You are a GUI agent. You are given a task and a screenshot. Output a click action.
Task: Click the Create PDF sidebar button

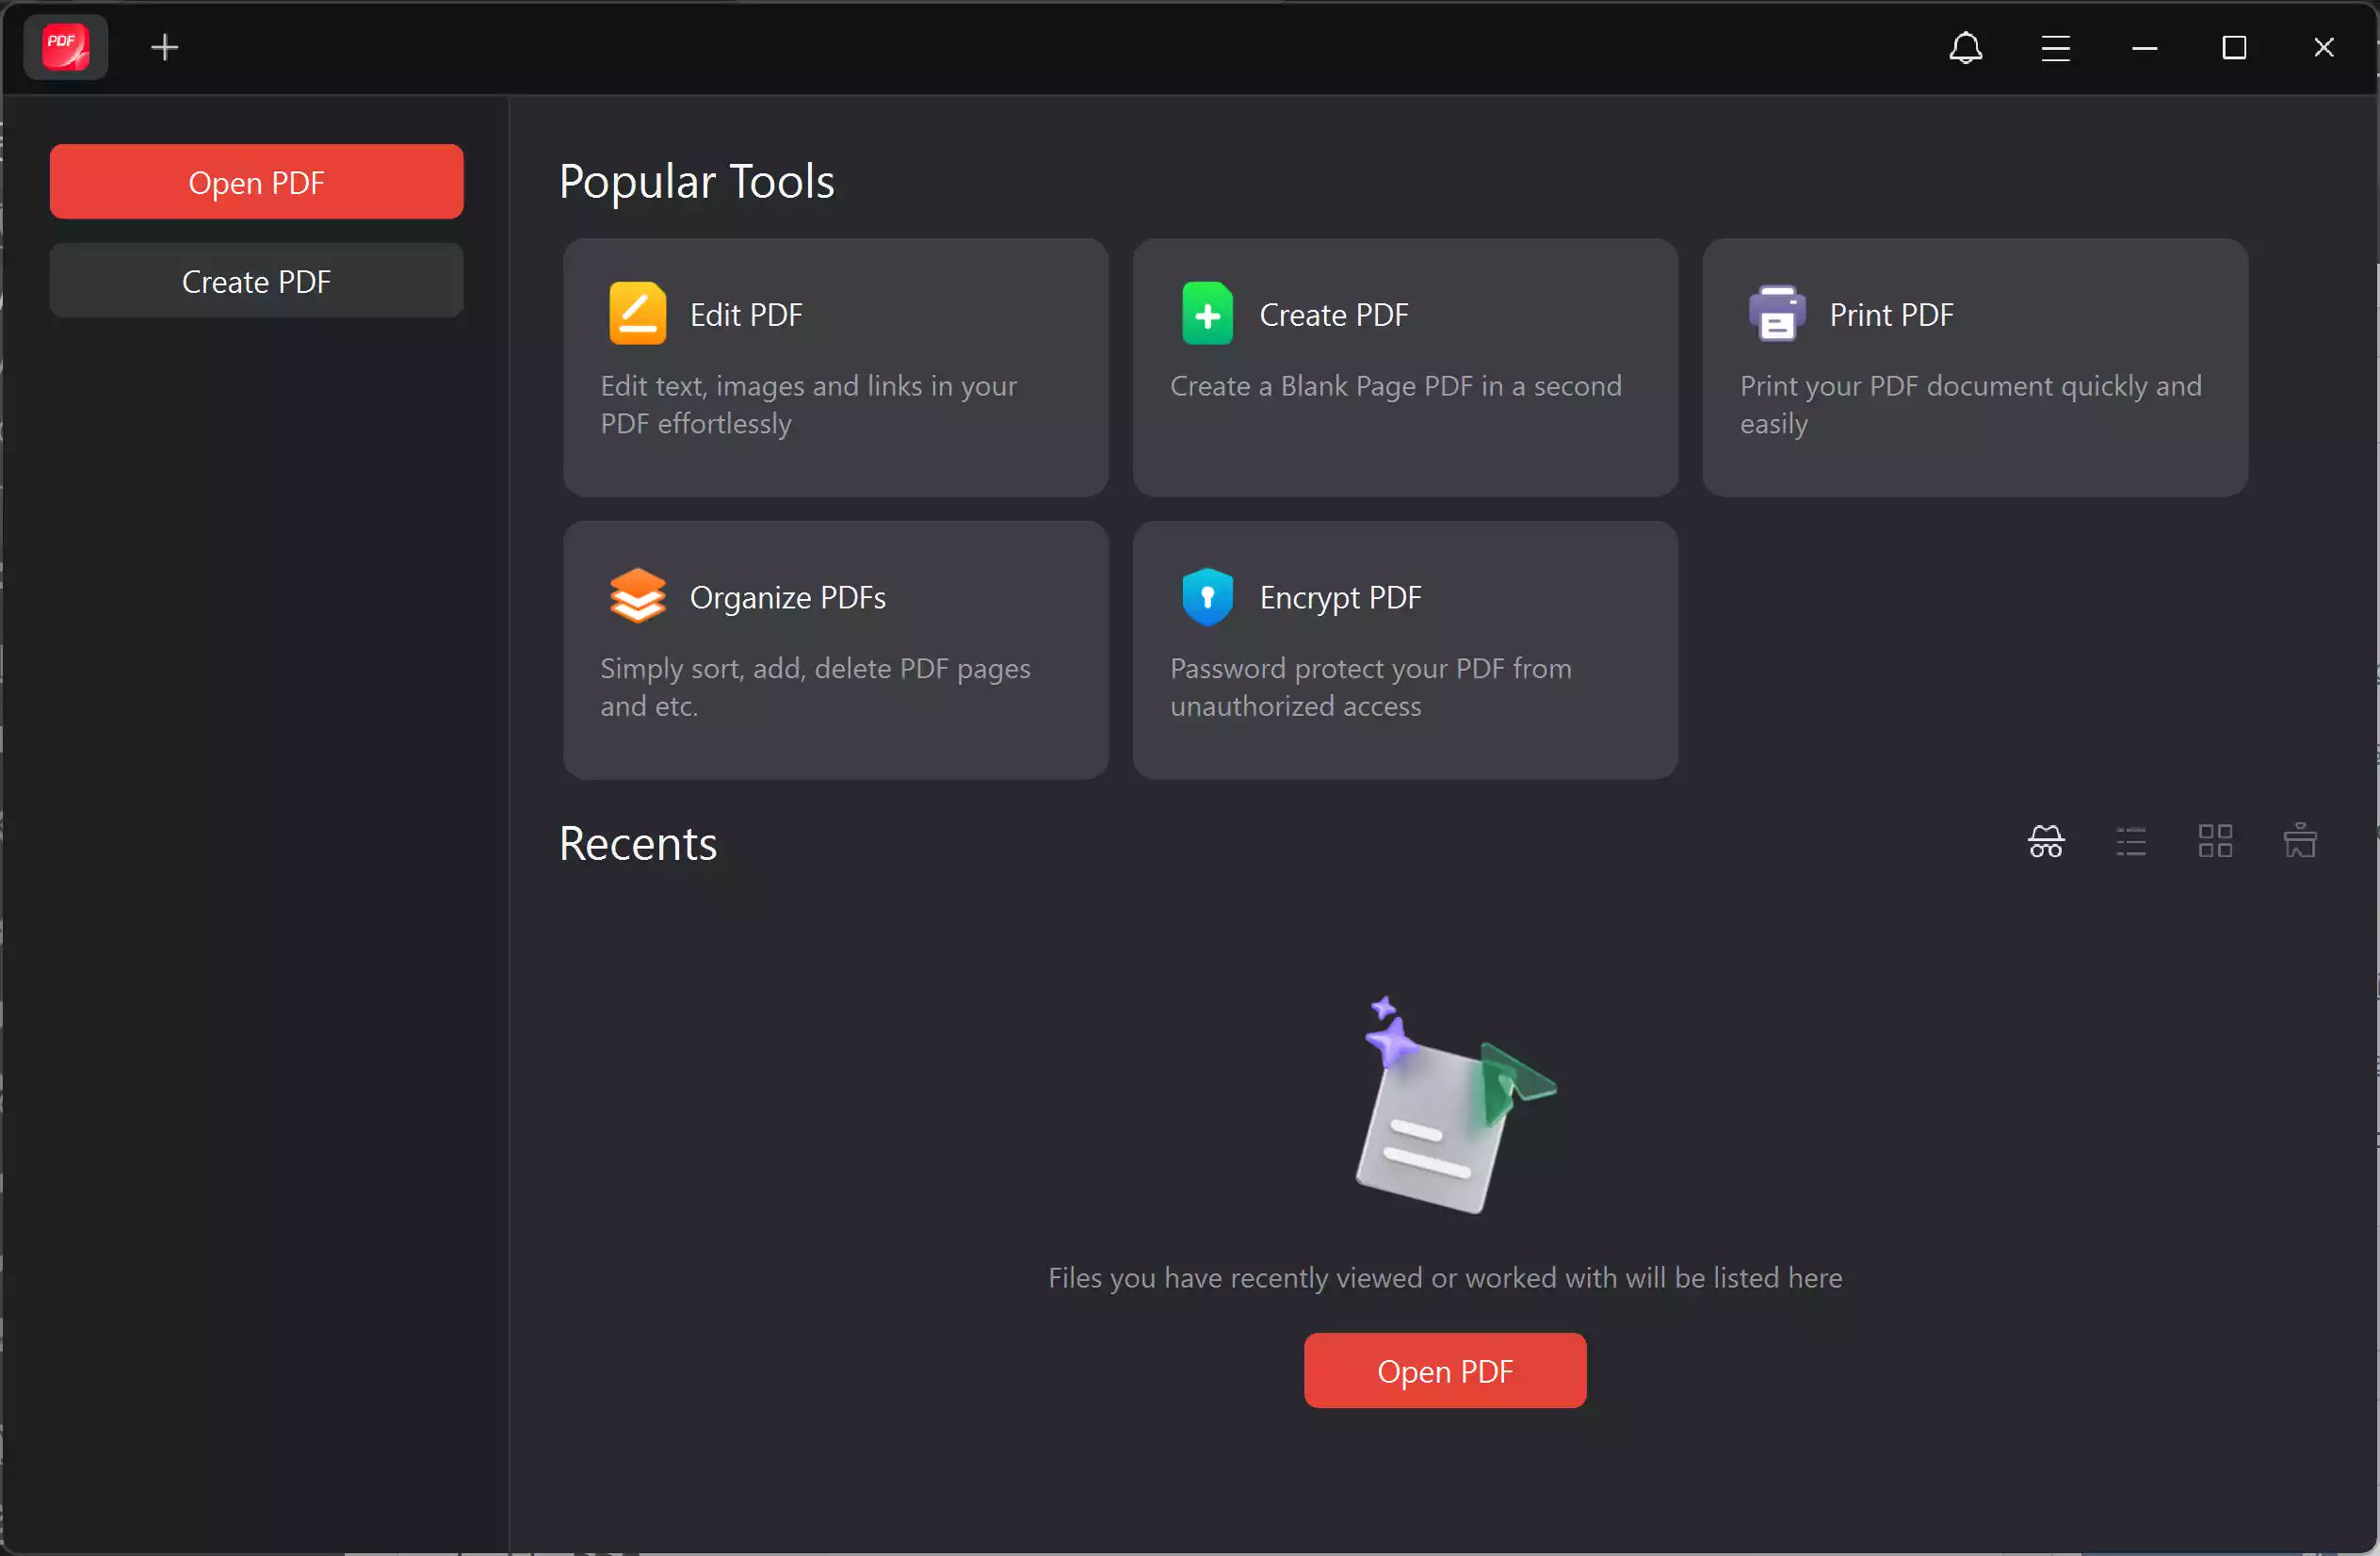(256, 281)
